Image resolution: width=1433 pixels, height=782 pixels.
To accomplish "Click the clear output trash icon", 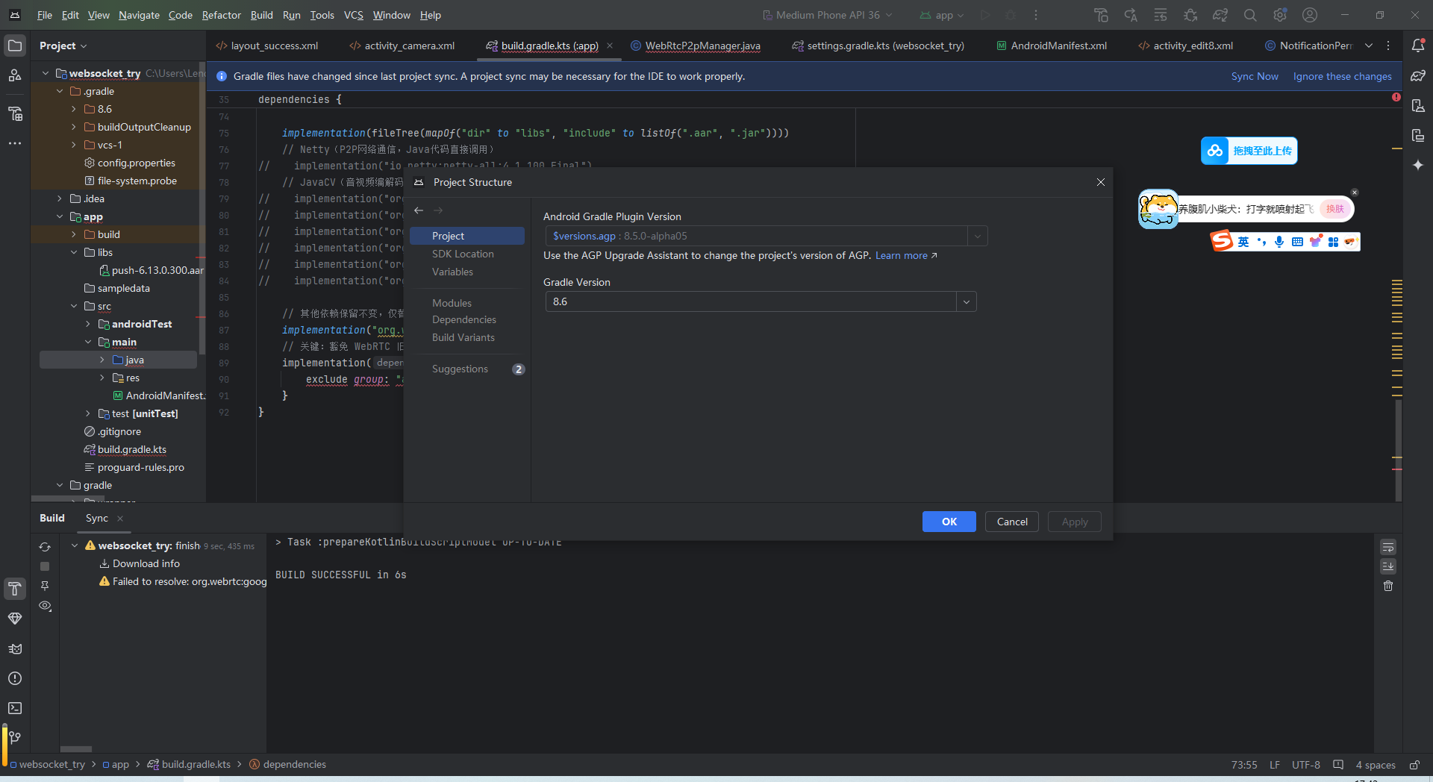I will (1388, 586).
